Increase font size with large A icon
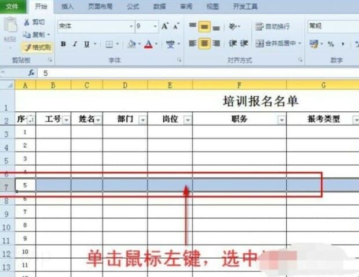This screenshot has width=359, height=277. click(x=165, y=26)
